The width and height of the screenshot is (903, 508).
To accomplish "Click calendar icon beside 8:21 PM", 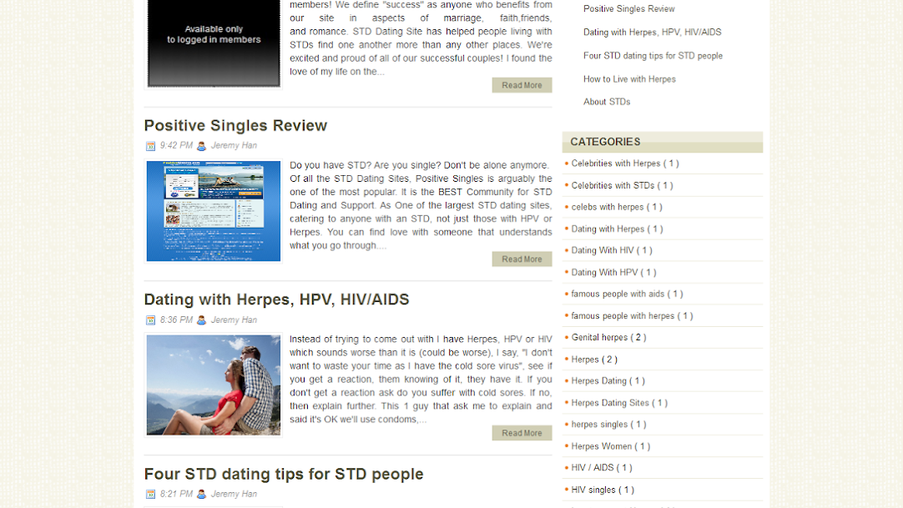I will 150,494.
